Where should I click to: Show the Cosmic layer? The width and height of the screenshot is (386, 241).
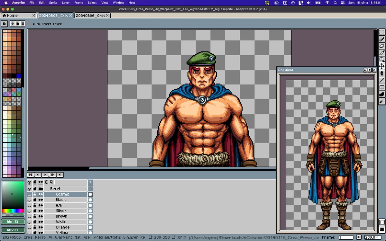(30, 194)
